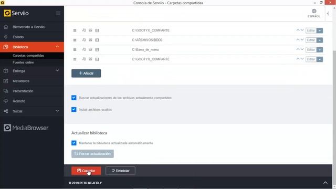
Task: Move C:\Barra_de_menu up with arrow
Action: [298, 49]
